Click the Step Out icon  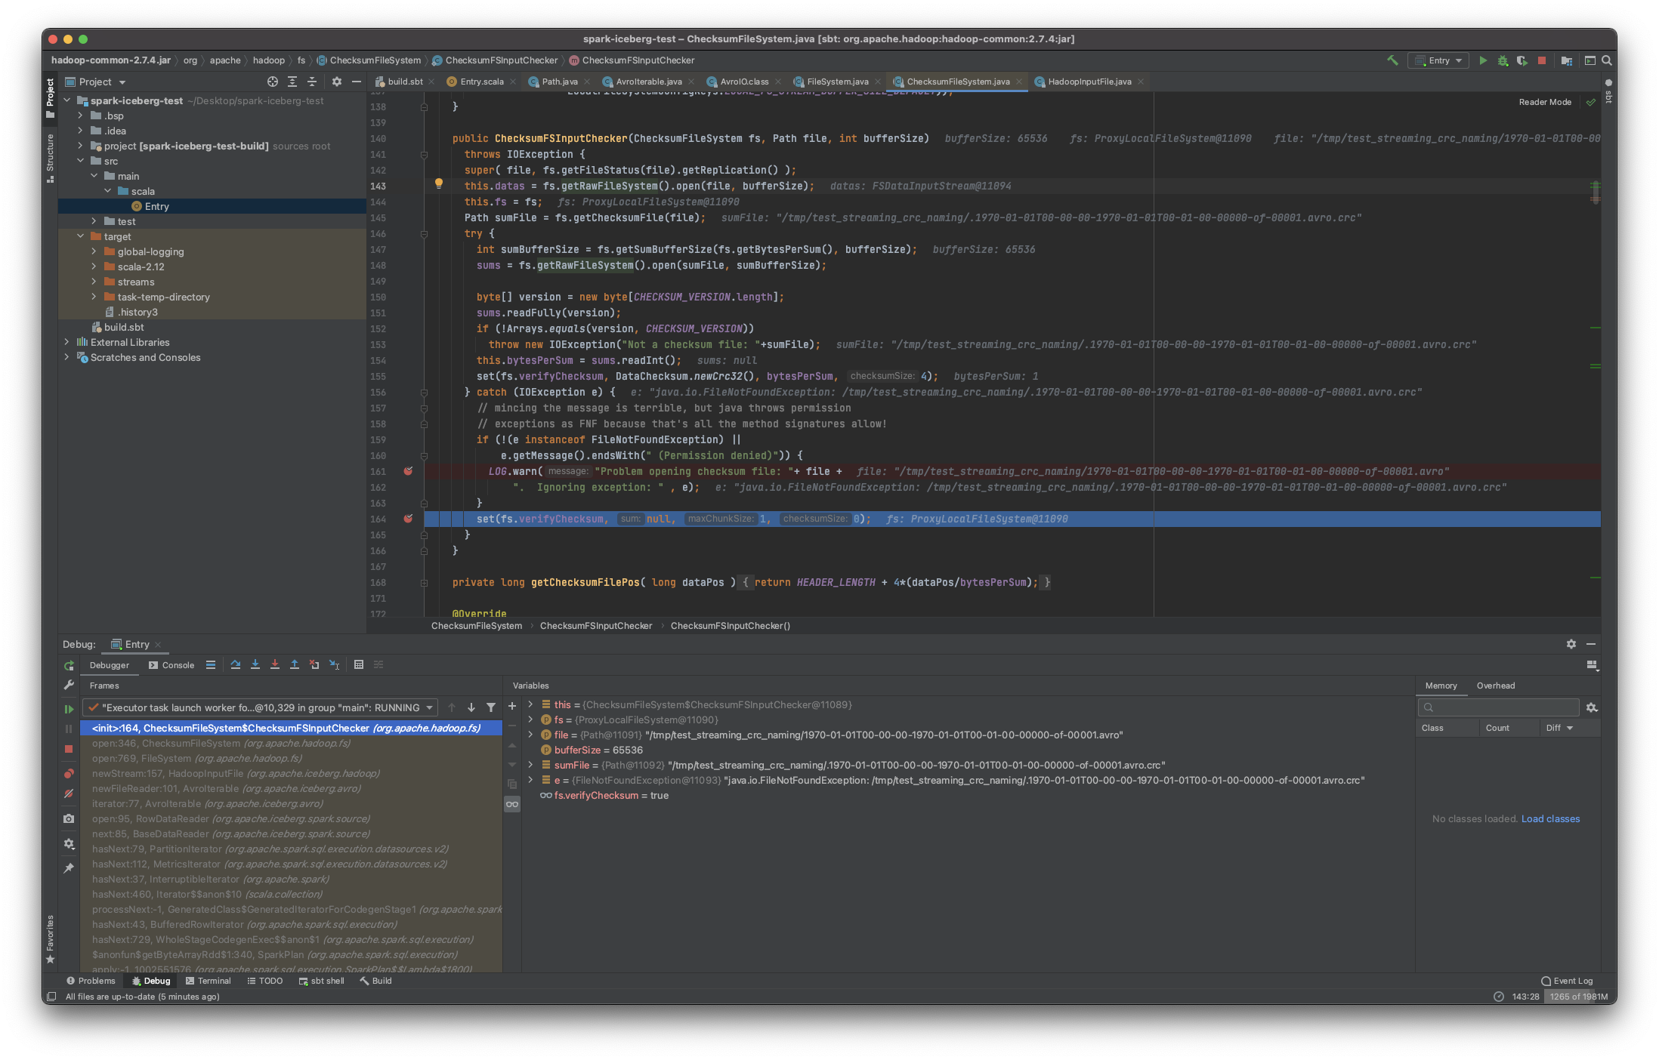(x=295, y=664)
